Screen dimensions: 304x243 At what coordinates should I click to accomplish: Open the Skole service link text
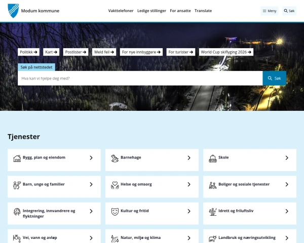[223, 157]
